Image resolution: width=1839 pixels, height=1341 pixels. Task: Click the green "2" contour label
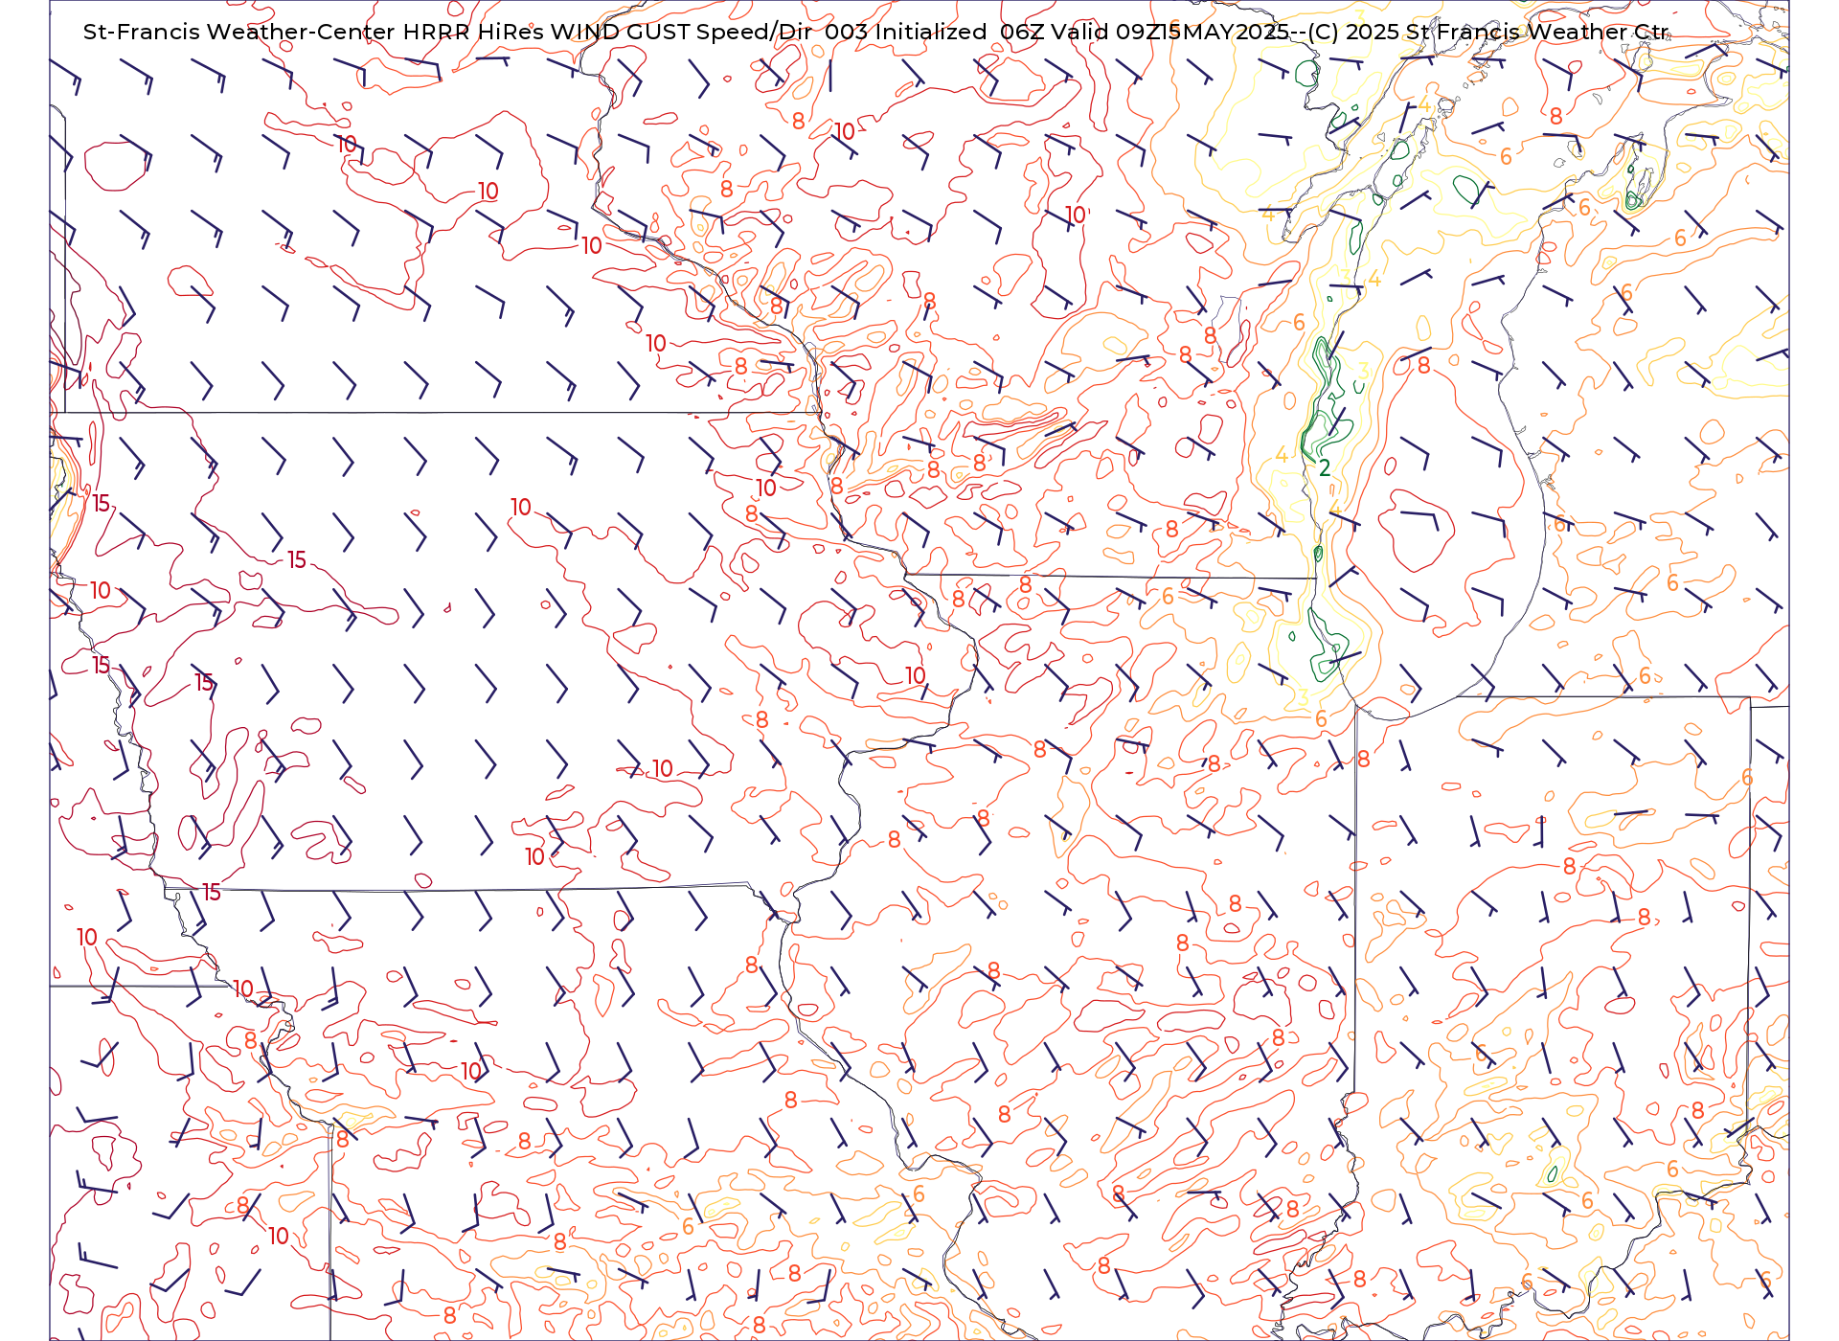[x=1325, y=467]
